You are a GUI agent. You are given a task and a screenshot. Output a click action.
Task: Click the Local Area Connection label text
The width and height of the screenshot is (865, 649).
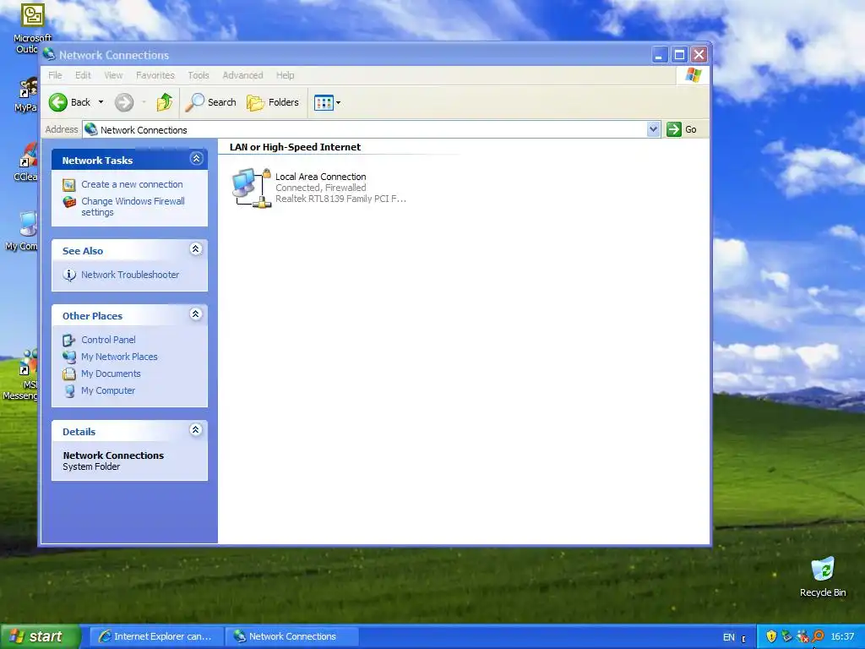[x=320, y=177]
